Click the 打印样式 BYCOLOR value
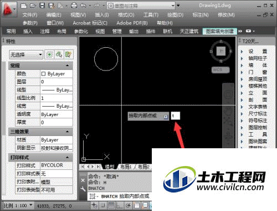Screen dimensions: 277x211 (57, 165)
